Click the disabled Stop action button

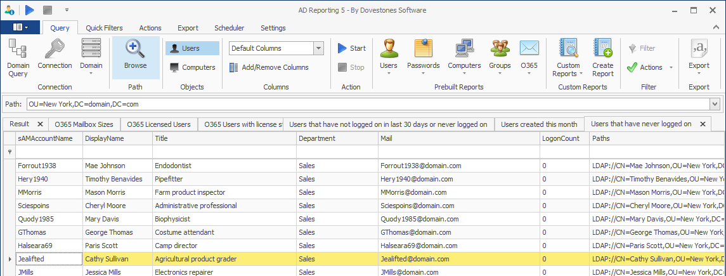(351, 67)
